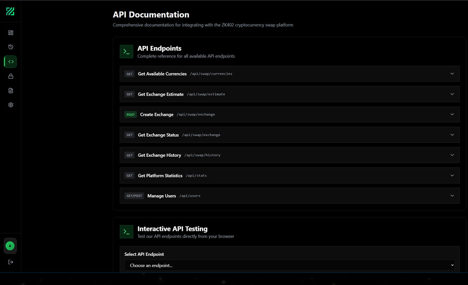468x285 pixels.
Task: Open the dashboard grid icon in sidebar
Action: click(x=11, y=33)
